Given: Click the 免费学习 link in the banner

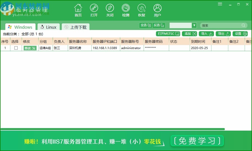Looking at the screenshot, I should pyautogui.click(x=197, y=141).
